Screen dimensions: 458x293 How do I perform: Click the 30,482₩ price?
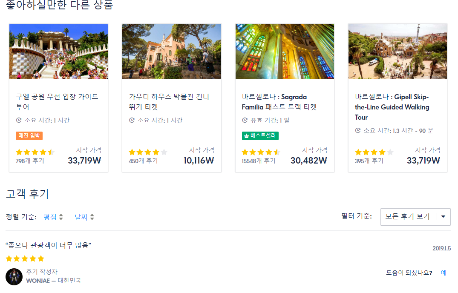(309, 161)
